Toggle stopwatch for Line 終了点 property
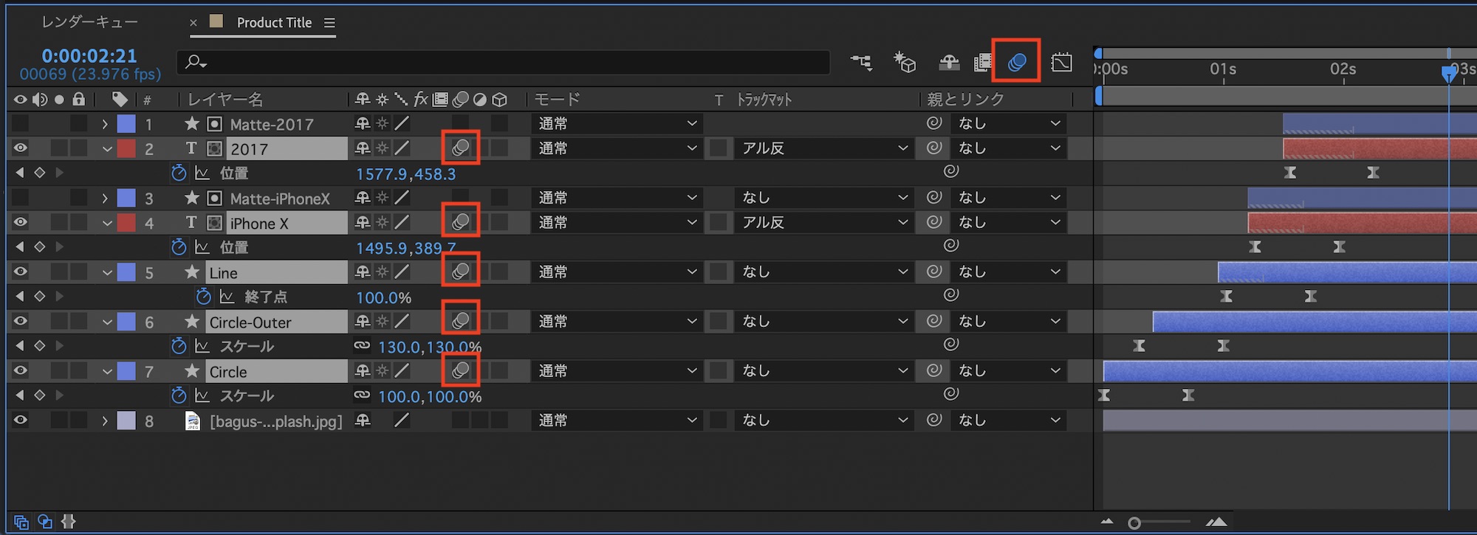This screenshot has height=535, width=1477. point(203,297)
